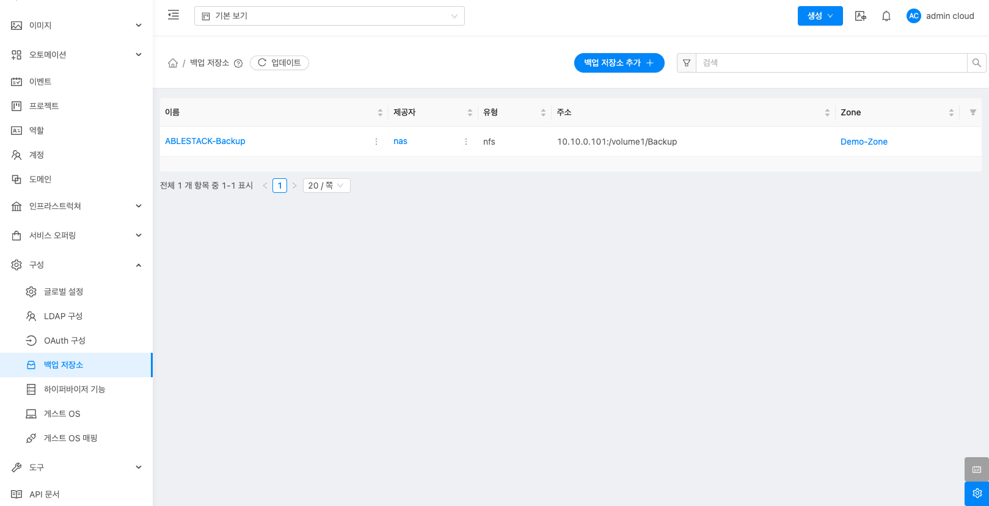Collapse the sidebar with the menu fold icon
989x506 pixels.
(x=173, y=15)
